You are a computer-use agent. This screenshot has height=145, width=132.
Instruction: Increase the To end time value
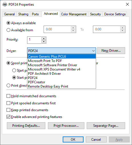click(x=122, y=28)
